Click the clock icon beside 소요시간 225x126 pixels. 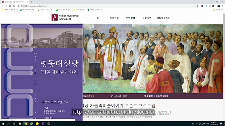coord(112,96)
